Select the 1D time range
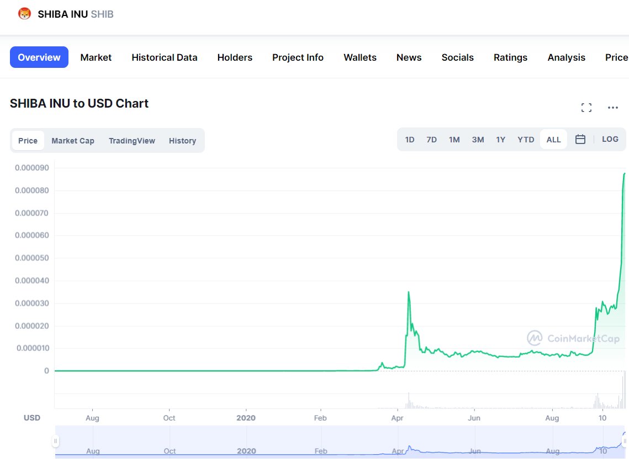629x463 pixels. click(x=410, y=140)
